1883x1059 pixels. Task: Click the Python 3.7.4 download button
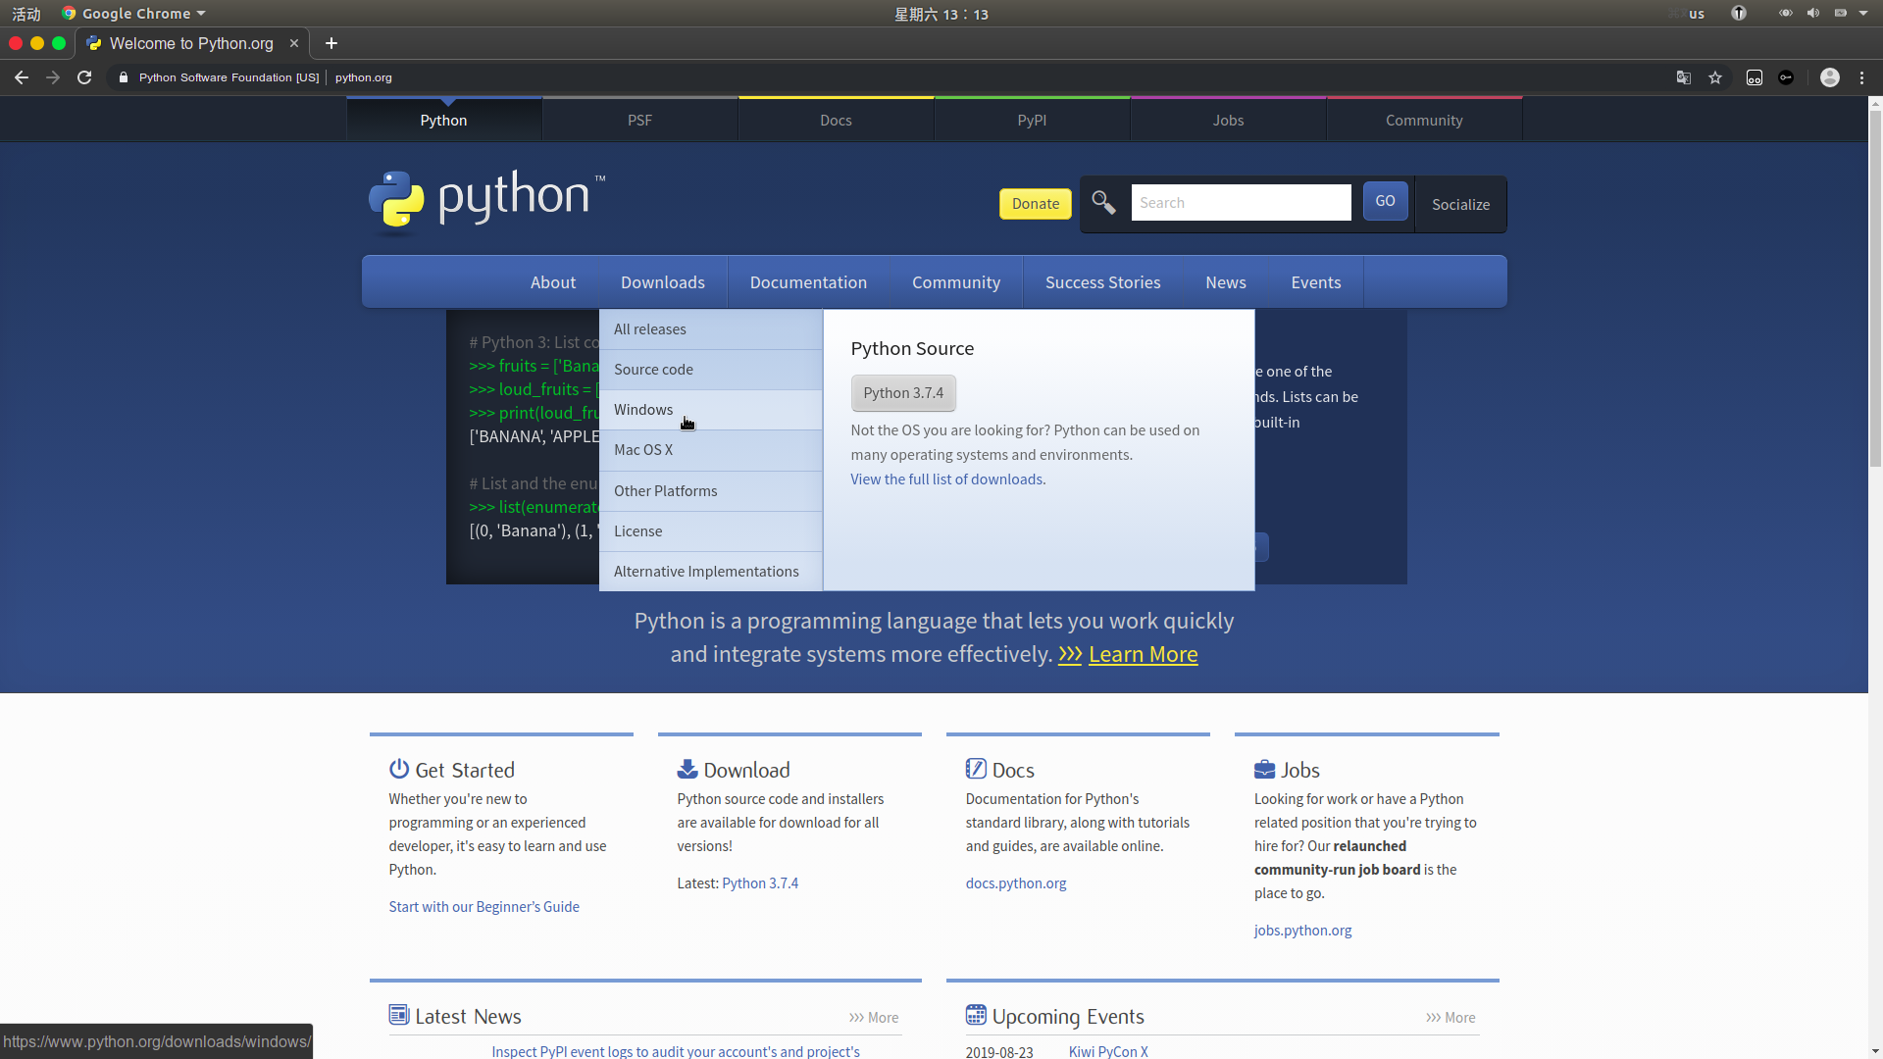903,393
